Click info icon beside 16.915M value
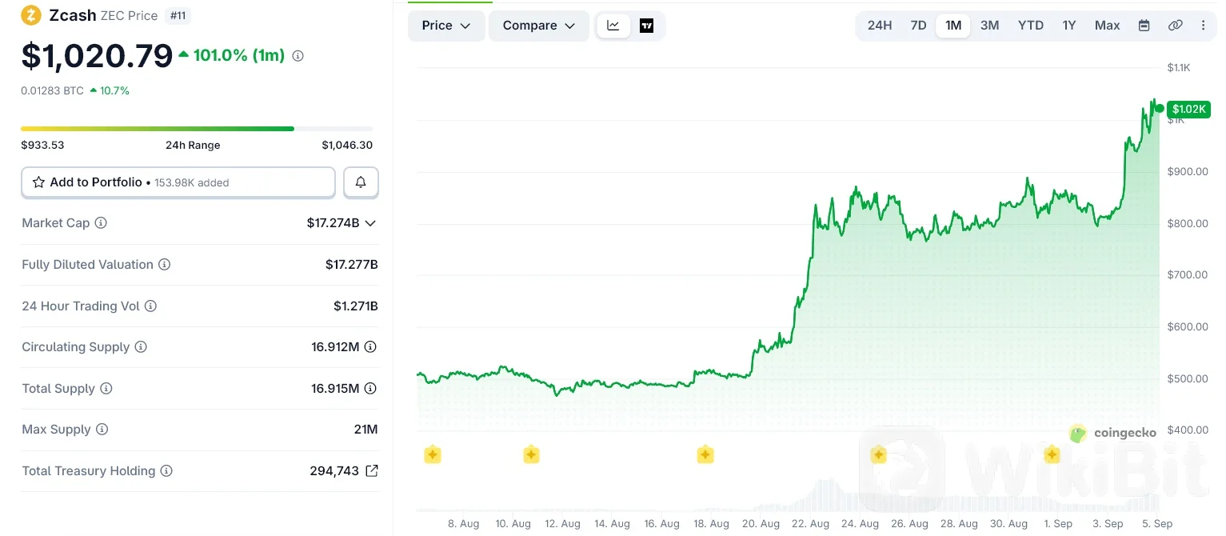 click(370, 389)
